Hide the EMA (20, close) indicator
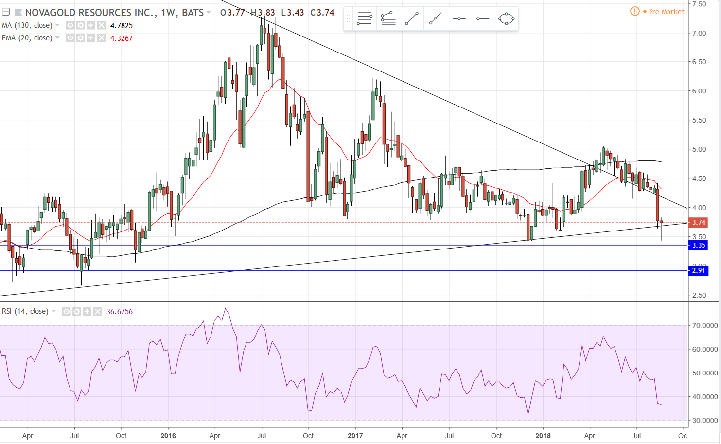Screen dimensions: 721x444 coord(70,38)
